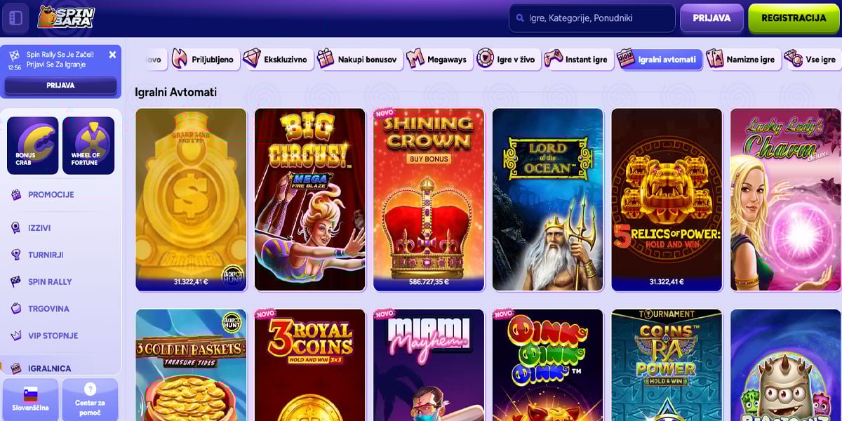Click the search games input field
Image resolution: width=842 pixels, height=421 pixels.
click(x=592, y=18)
